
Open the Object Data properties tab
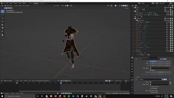click(132, 90)
